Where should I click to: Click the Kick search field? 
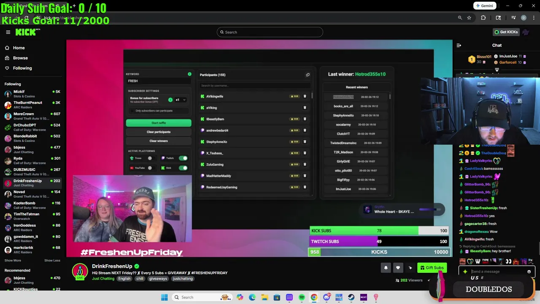click(x=270, y=32)
